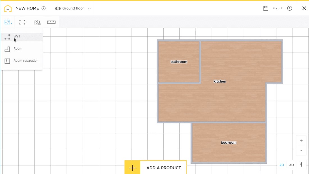Redo the last action
Viewport: 309px width, 174px height.
(x=280, y=8)
